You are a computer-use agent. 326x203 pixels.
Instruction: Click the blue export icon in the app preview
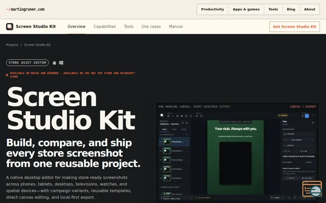[x=307, y=116]
